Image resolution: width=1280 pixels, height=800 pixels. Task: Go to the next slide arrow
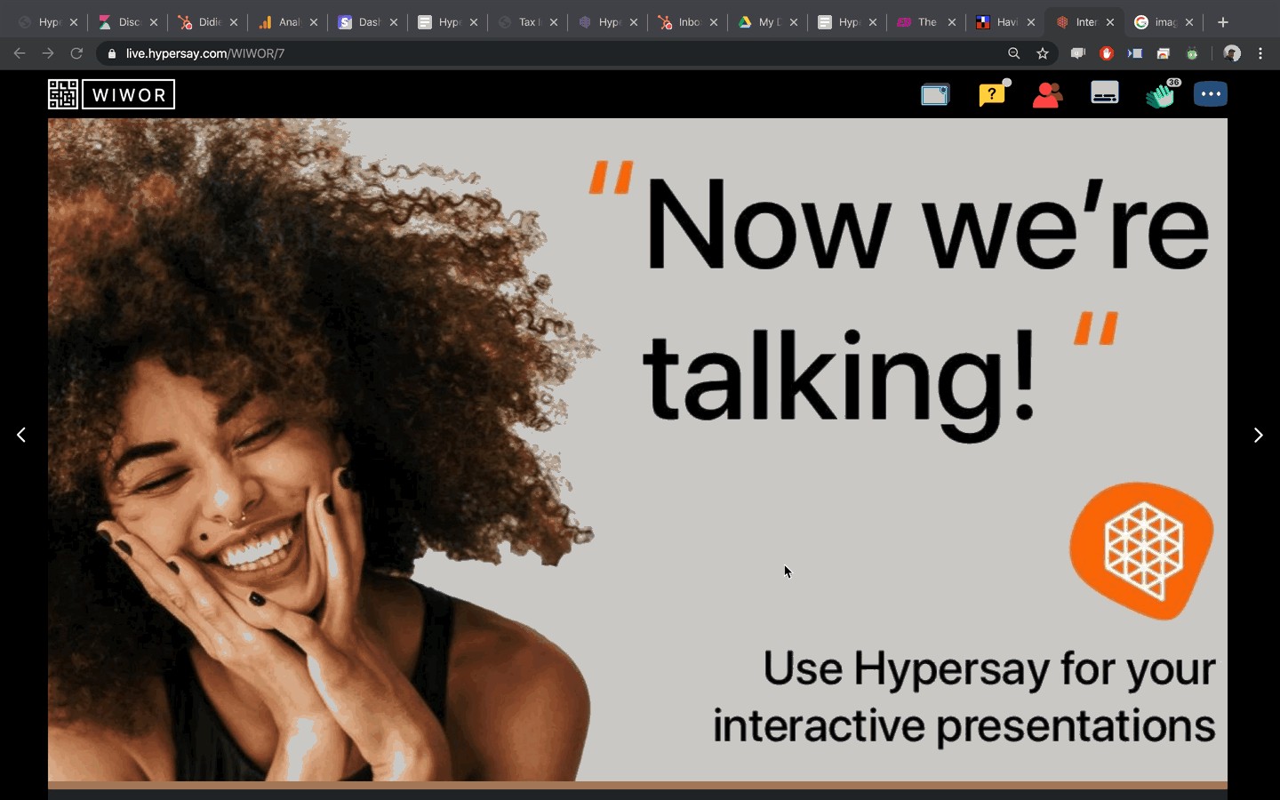(x=1258, y=435)
